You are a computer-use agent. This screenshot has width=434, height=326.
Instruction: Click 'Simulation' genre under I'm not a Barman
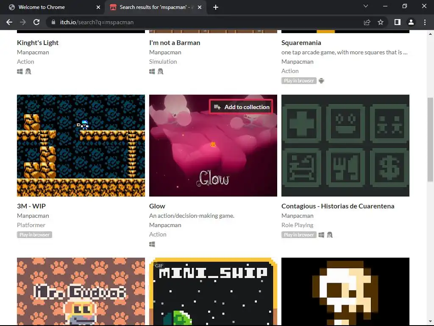(x=163, y=62)
